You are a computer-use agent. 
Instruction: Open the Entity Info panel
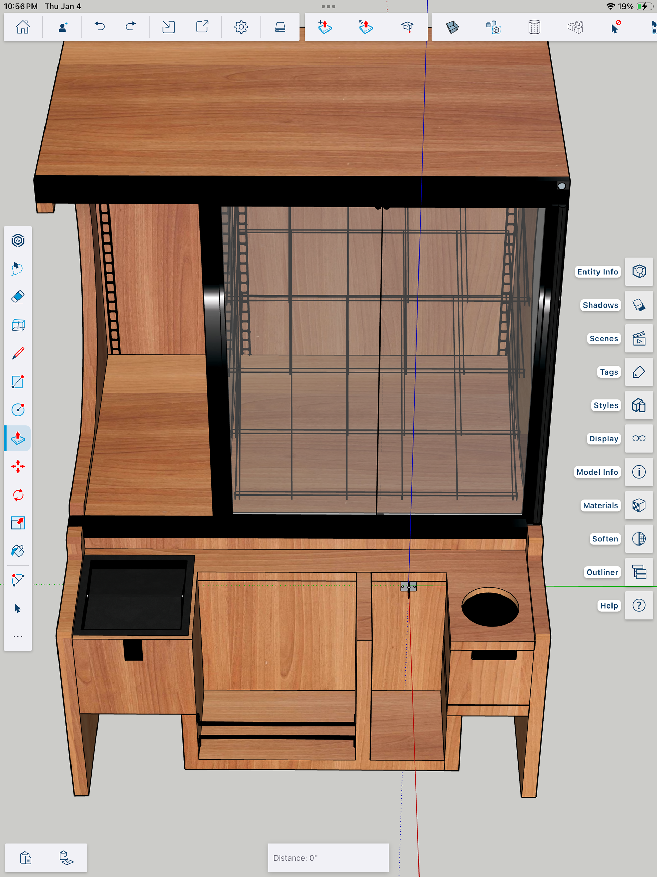point(639,272)
